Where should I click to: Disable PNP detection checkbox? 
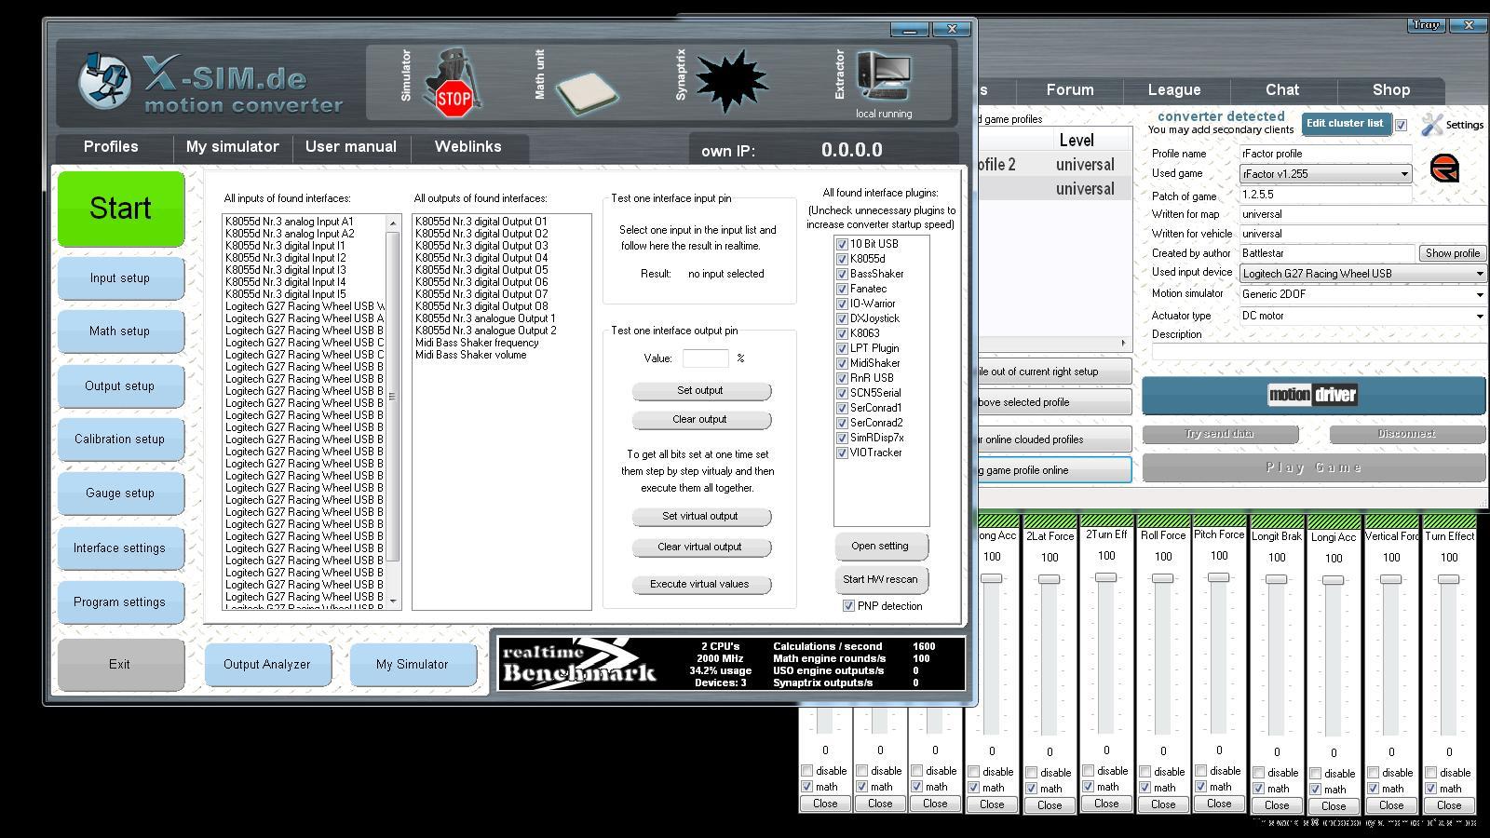(x=848, y=605)
